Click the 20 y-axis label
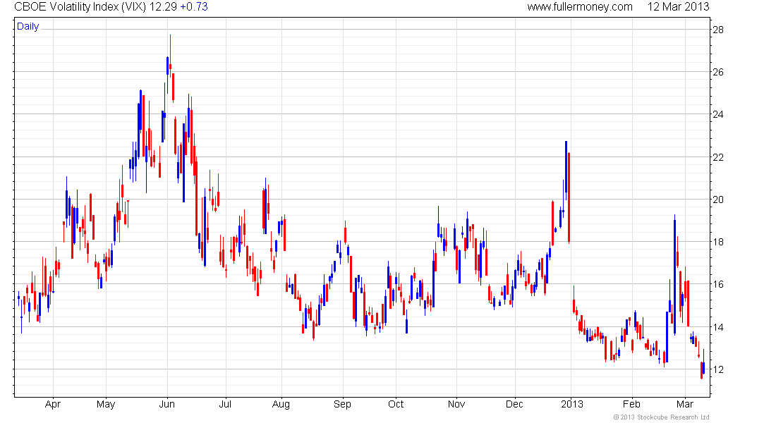Screen dimensions: 776x423 tap(717, 200)
